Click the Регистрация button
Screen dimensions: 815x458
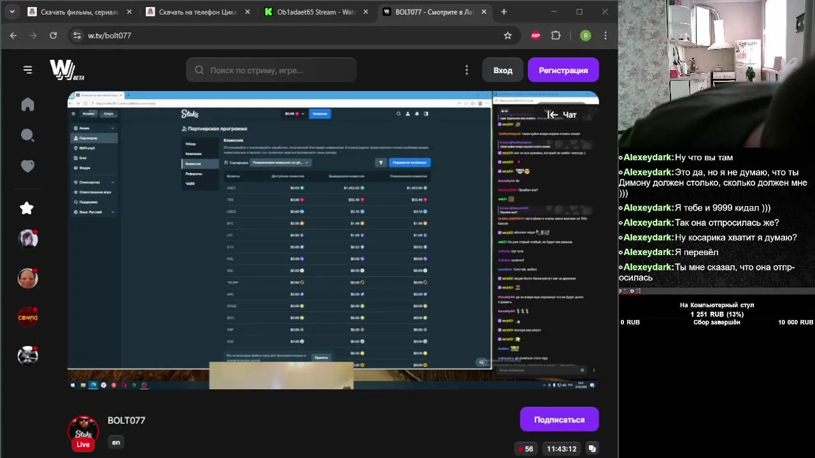click(x=563, y=70)
